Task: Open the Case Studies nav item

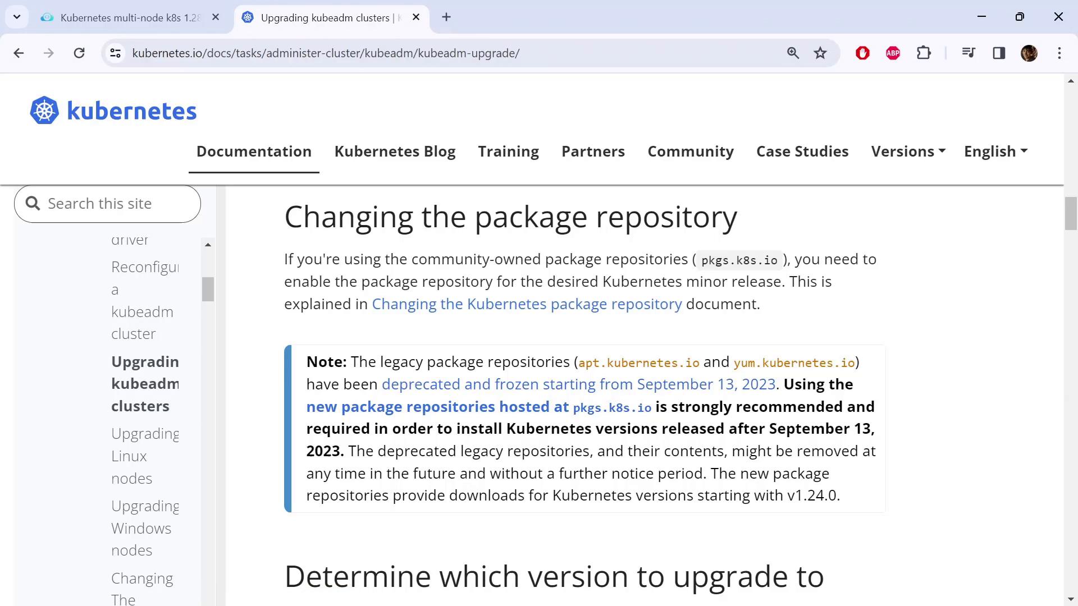Action: coord(802,151)
